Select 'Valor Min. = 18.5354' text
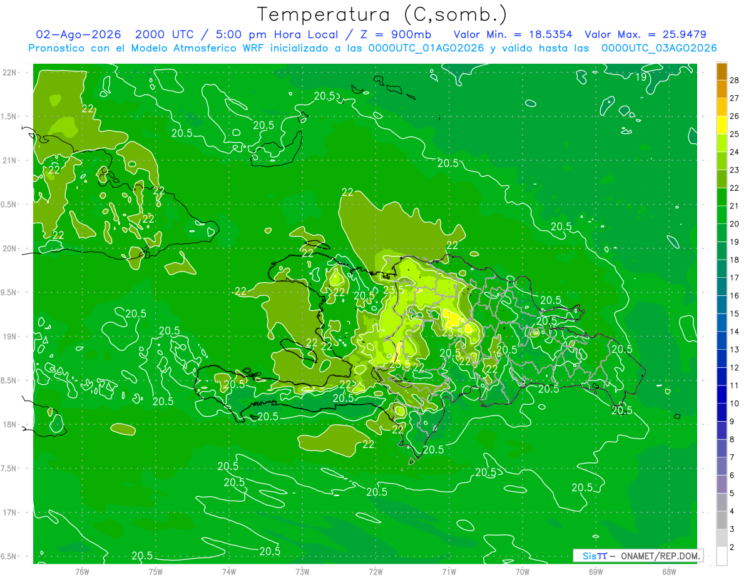The height and width of the screenshot is (580, 751). [x=513, y=34]
